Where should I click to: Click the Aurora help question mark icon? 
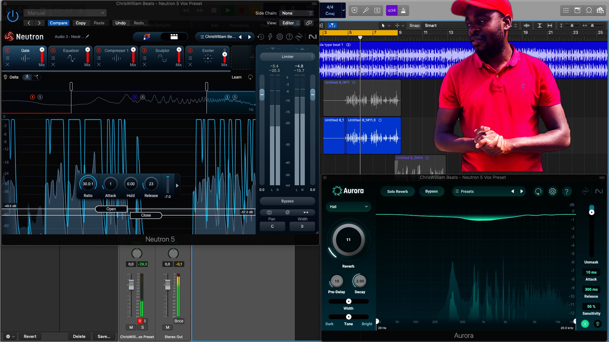[566, 191]
